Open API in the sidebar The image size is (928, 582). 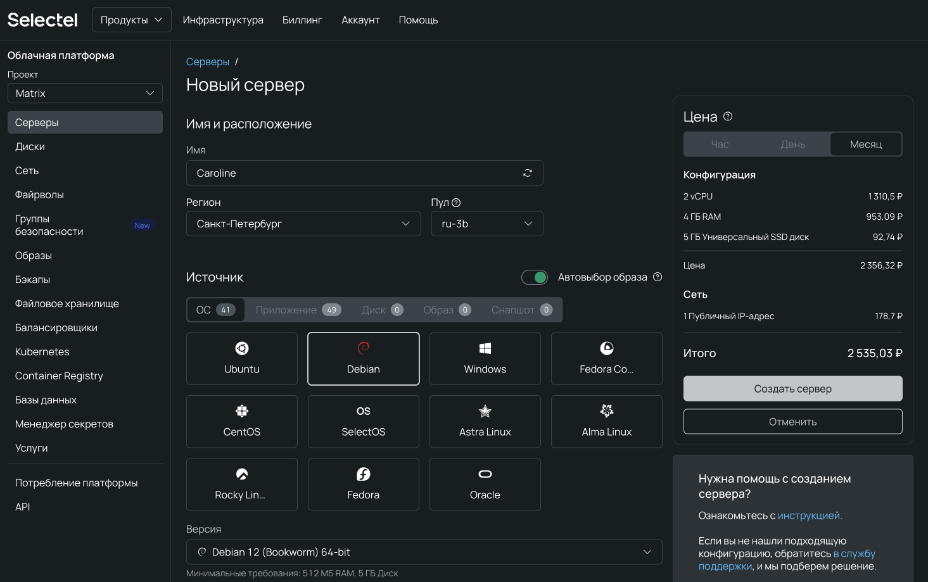point(85,507)
